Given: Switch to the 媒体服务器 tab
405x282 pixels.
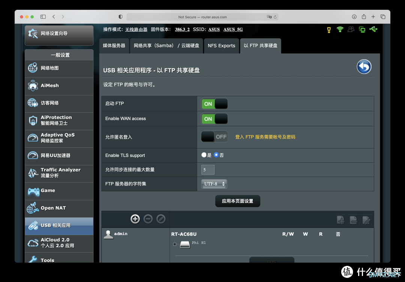Looking at the screenshot, I should pos(114,46).
